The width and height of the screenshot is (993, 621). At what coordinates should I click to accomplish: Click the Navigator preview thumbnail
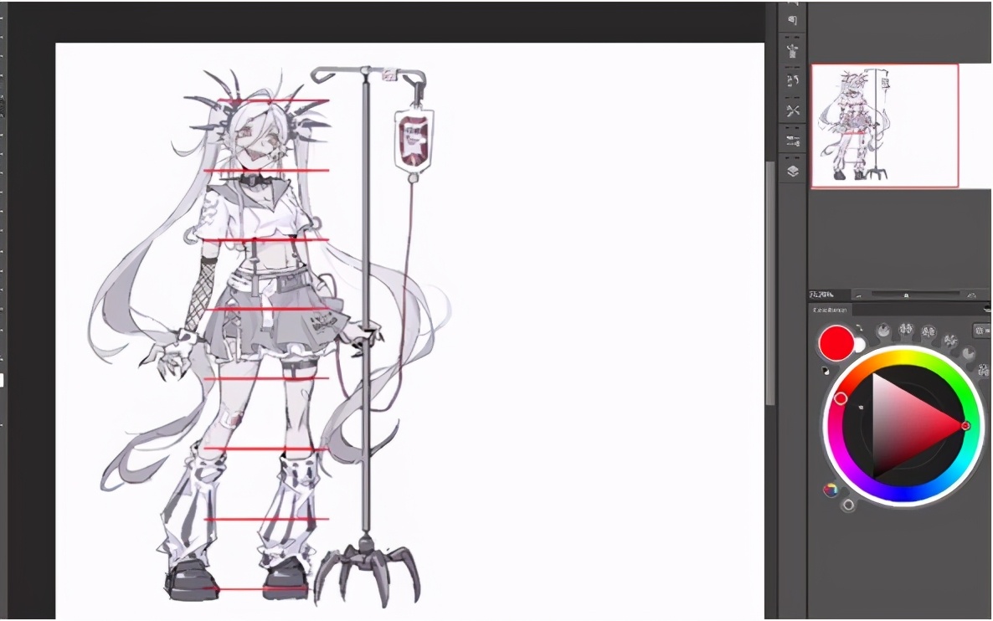point(884,126)
